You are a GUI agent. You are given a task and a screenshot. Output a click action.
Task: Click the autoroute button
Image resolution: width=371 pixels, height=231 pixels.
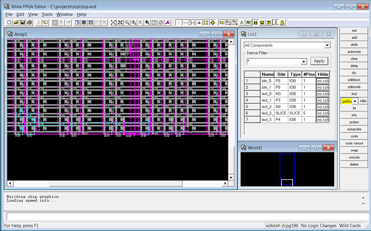click(354, 52)
